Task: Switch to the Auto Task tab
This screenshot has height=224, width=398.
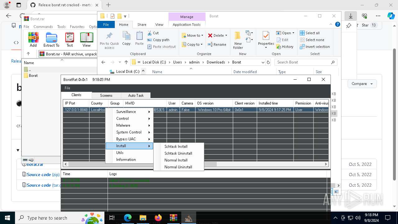Action: coord(136,96)
